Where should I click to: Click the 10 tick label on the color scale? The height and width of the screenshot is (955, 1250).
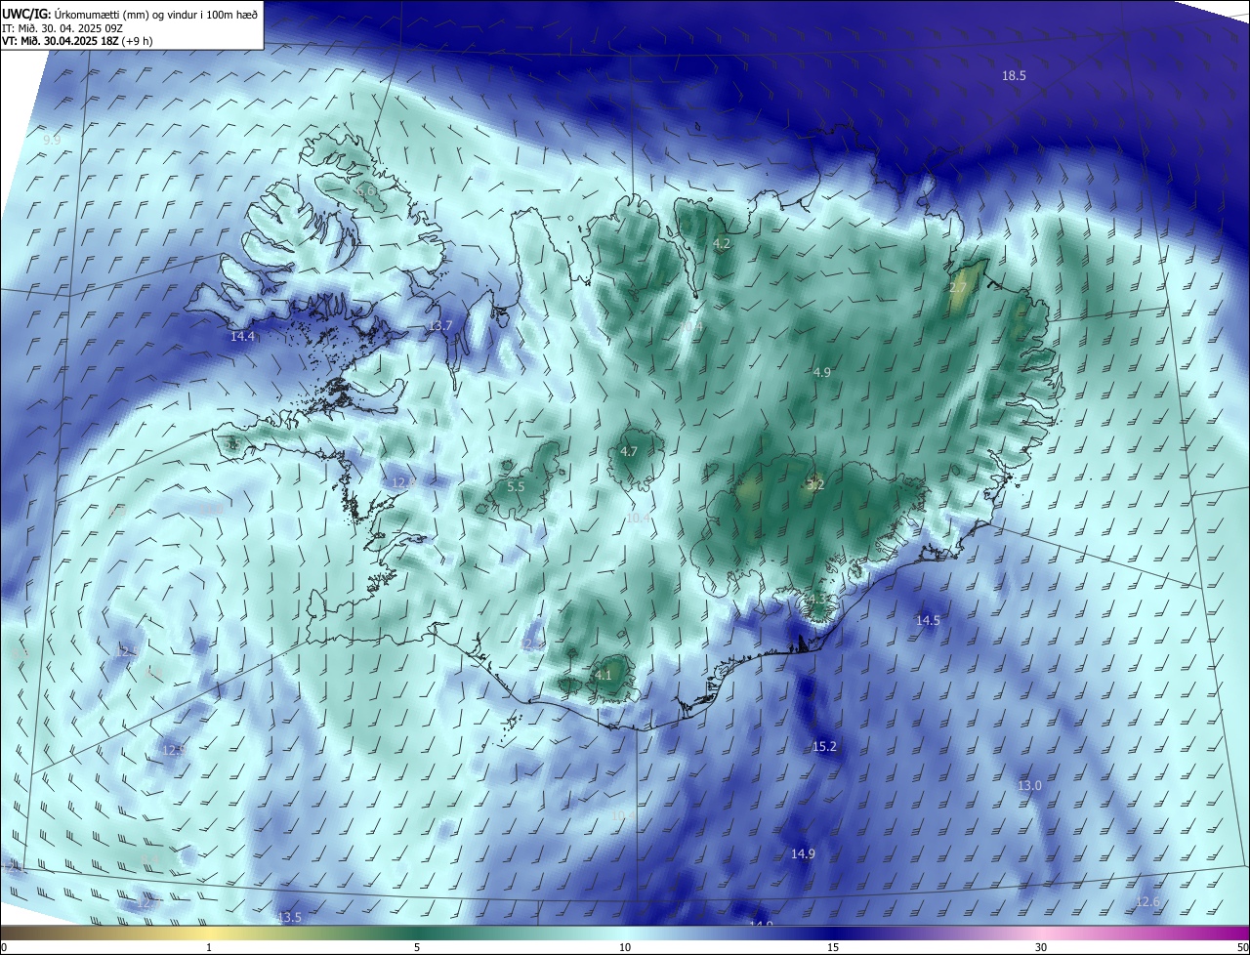[x=625, y=948]
